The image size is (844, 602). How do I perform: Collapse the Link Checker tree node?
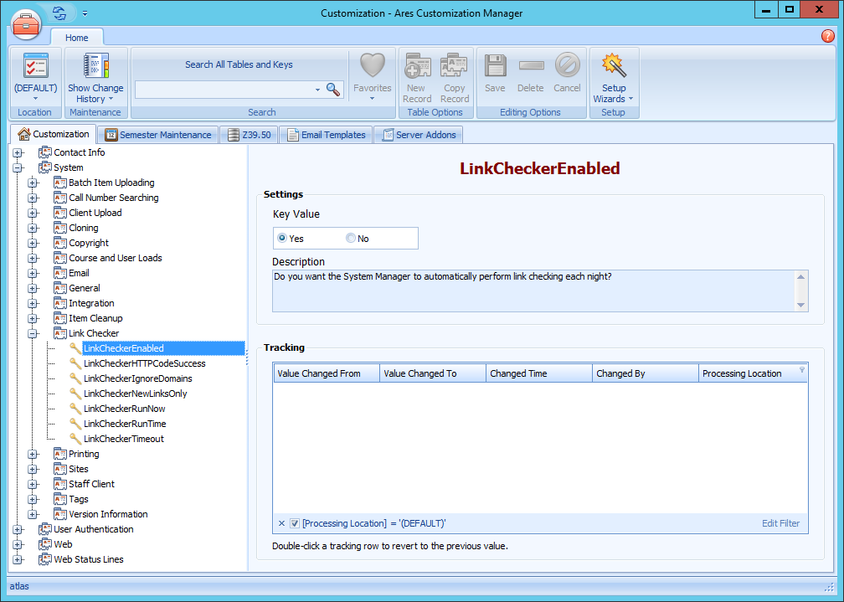coord(32,333)
